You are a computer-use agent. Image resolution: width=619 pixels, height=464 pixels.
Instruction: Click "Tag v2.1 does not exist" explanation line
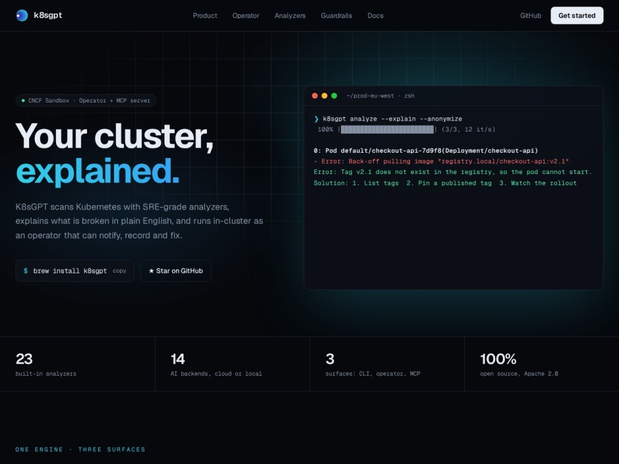coord(453,172)
